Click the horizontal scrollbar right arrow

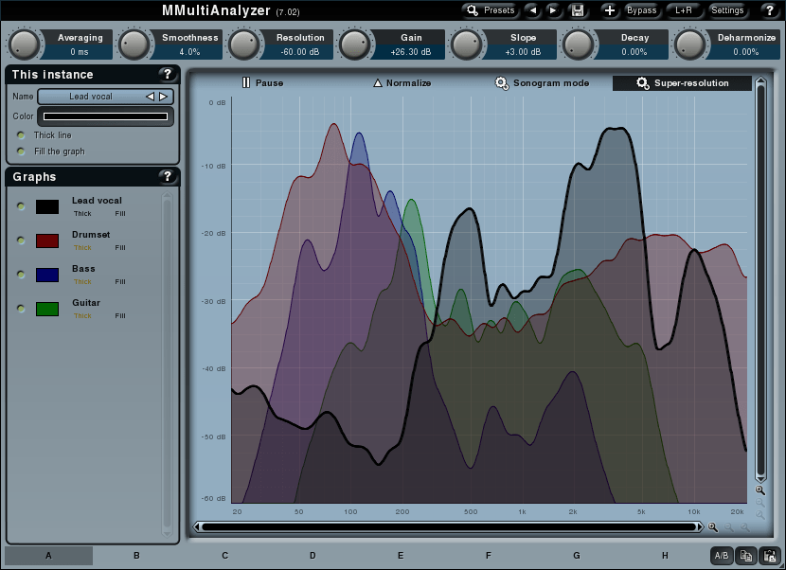700,526
